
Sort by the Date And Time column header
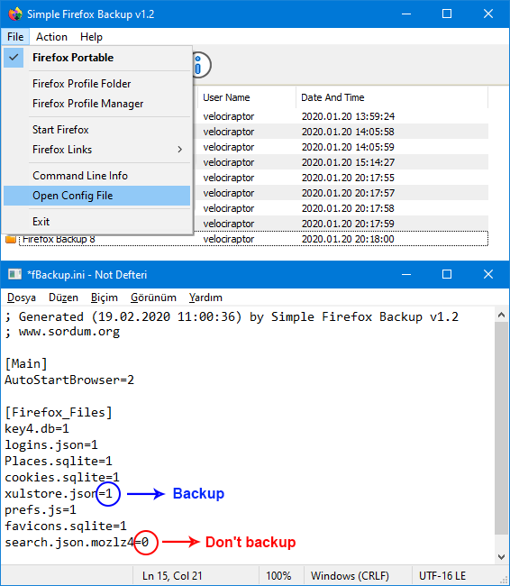pyautogui.click(x=392, y=97)
